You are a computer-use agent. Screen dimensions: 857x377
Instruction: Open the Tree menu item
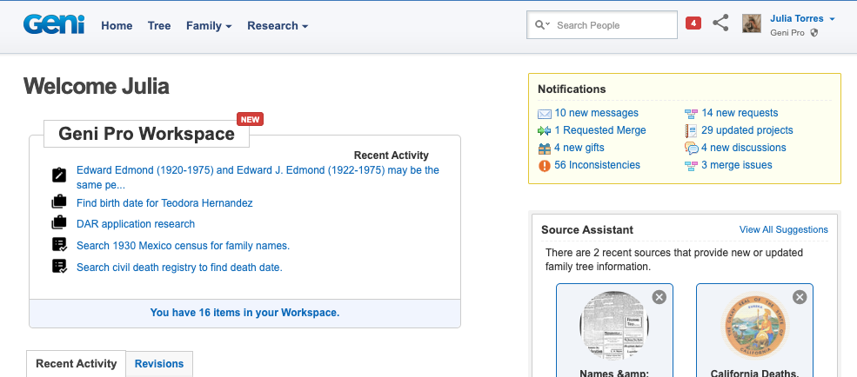point(159,26)
